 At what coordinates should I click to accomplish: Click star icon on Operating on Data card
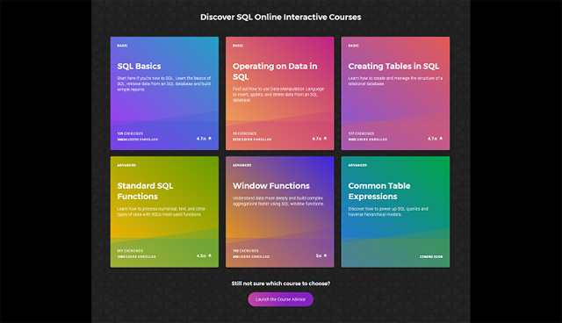326,138
